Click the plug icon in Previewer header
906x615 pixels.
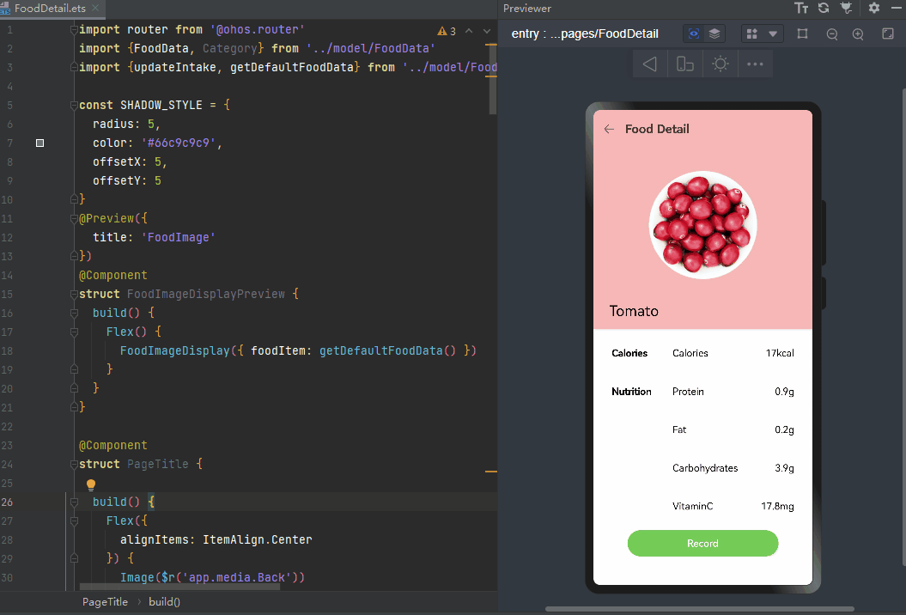pos(846,8)
